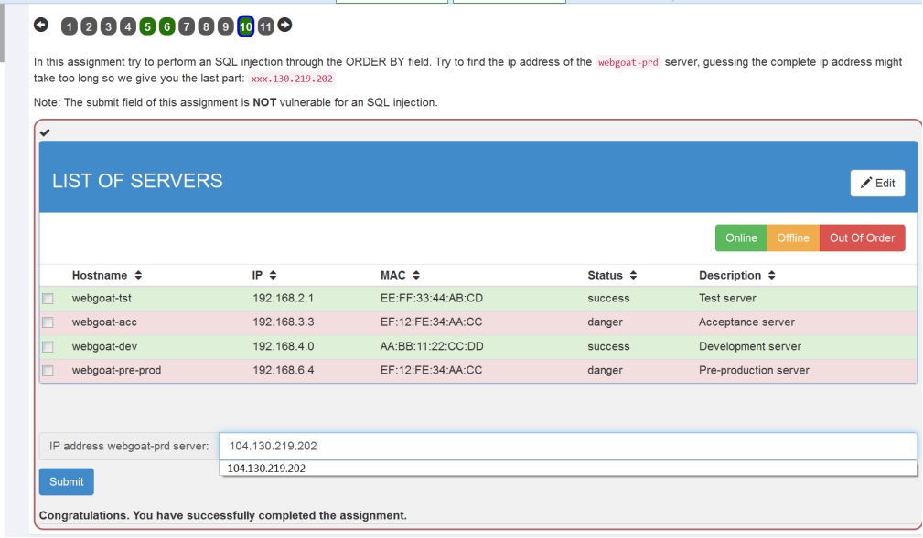Open lesson page 9
Viewport: 923px width, 538px height.
225,26
